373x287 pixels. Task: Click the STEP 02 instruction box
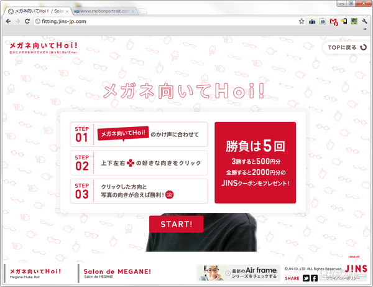click(139, 163)
